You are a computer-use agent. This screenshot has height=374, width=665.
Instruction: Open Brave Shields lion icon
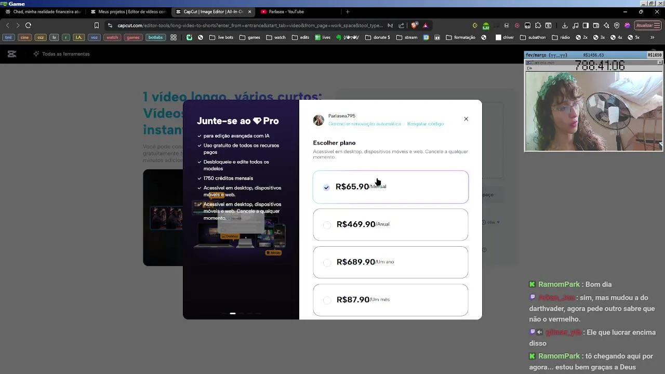tap(414, 25)
